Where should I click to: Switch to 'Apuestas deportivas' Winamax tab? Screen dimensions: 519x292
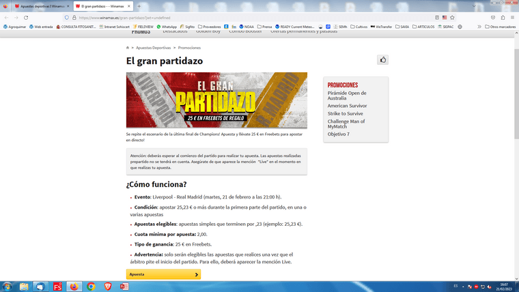click(x=42, y=6)
